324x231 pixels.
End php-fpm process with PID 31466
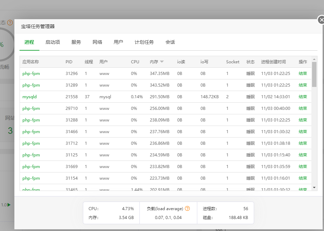303,131
